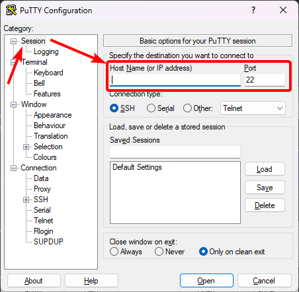
Task: Collapse the Connection category node
Action: pyautogui.click(x=13, y=168)
